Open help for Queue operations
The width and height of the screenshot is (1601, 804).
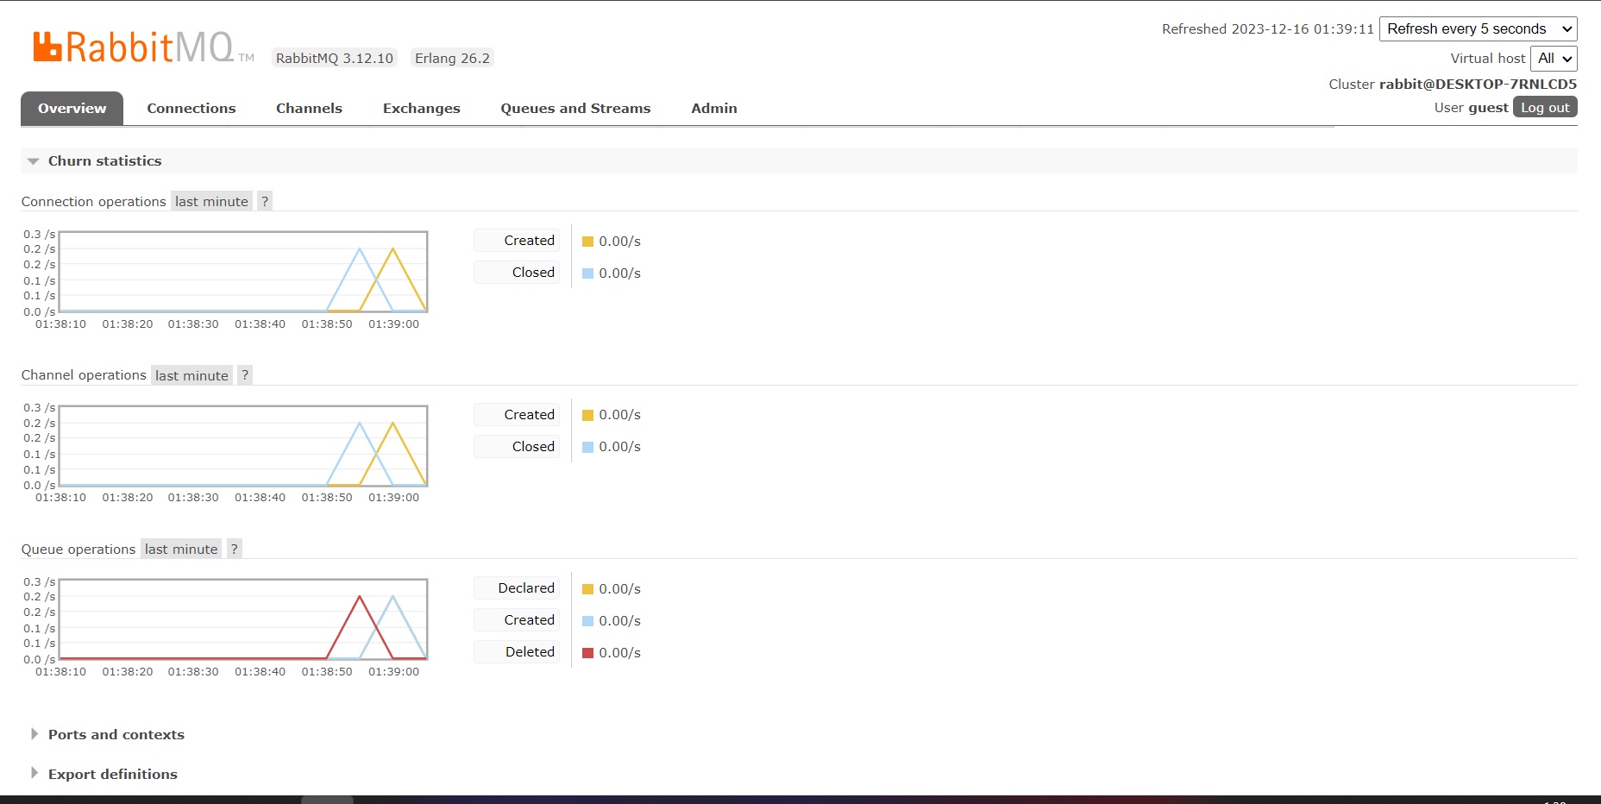[x=234, y=549]
